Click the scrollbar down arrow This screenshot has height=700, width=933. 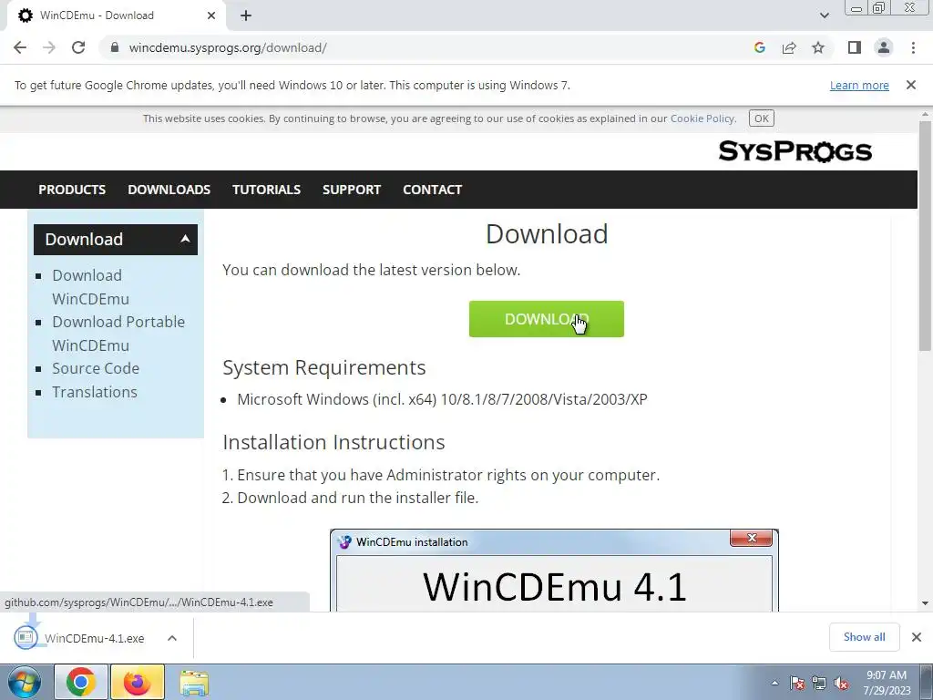pos(925,603)
